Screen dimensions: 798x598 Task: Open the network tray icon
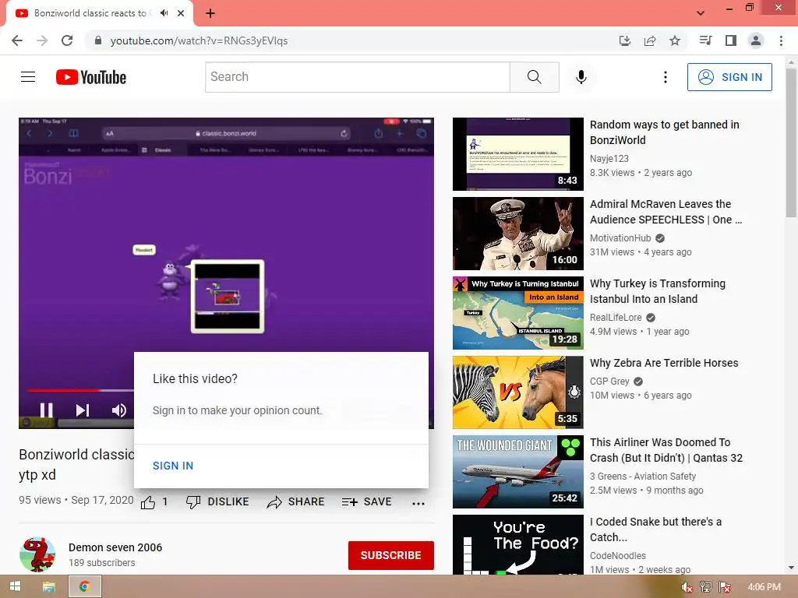click(706, 587)
